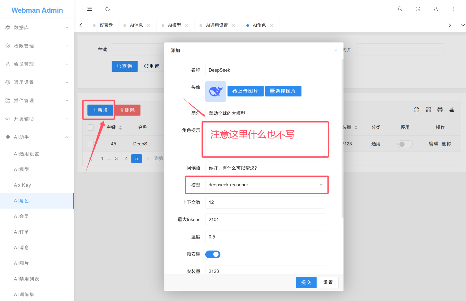Viewport: 466px width, 301px height.
Task: Close the AI角色 tab
Action: tap(272, 25)
